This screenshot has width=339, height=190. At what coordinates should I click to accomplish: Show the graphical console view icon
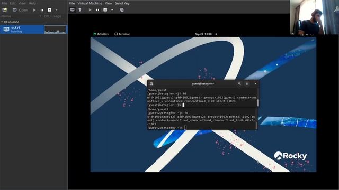click(x=73, y=10)
